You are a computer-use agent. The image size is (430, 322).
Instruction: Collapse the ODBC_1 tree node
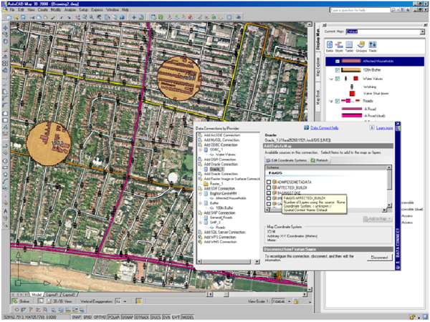(200, 150)
